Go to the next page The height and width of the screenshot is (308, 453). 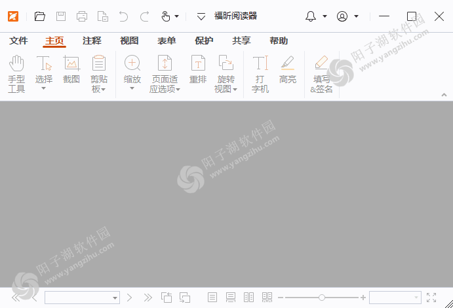pyautogui.click(x=129, y=298)
